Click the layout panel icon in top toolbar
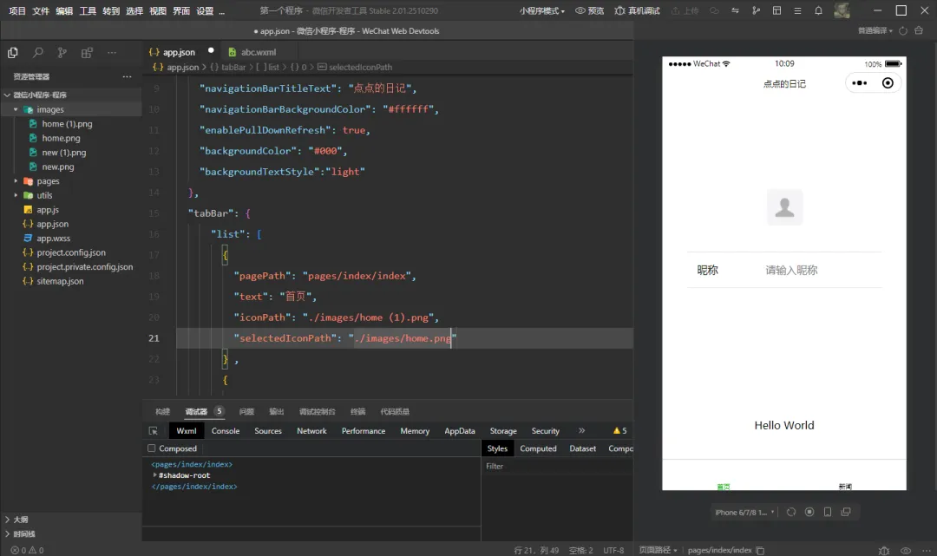Viewport: 937px width, 556px height. tap(776, 10)
